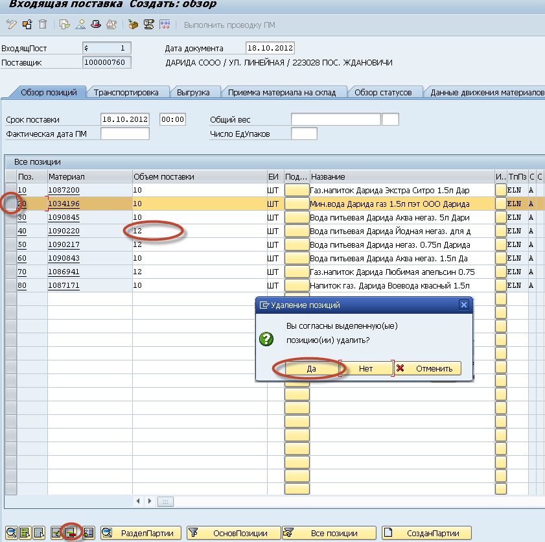This screenshot has height=542, width=545.
Task: Open the Обзор статусов tab
Action: coord(383,93)
